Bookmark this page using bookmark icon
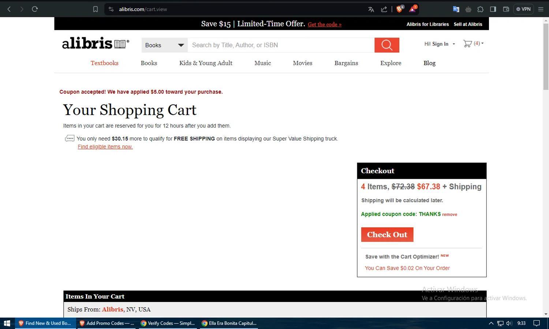Viewport: 549px width, 329px height. 96,9
